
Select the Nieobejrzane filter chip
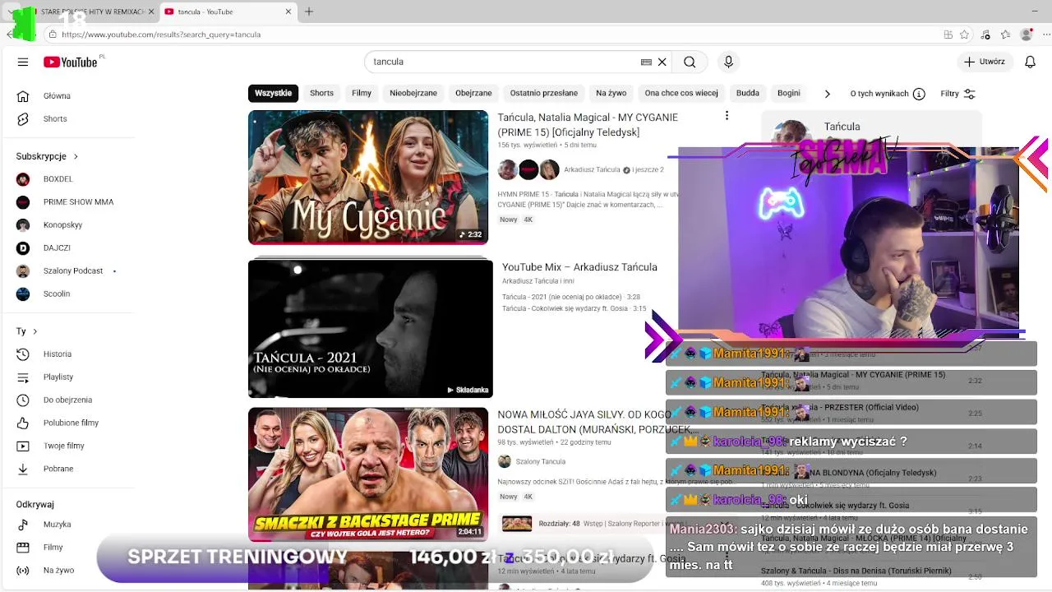413,93
